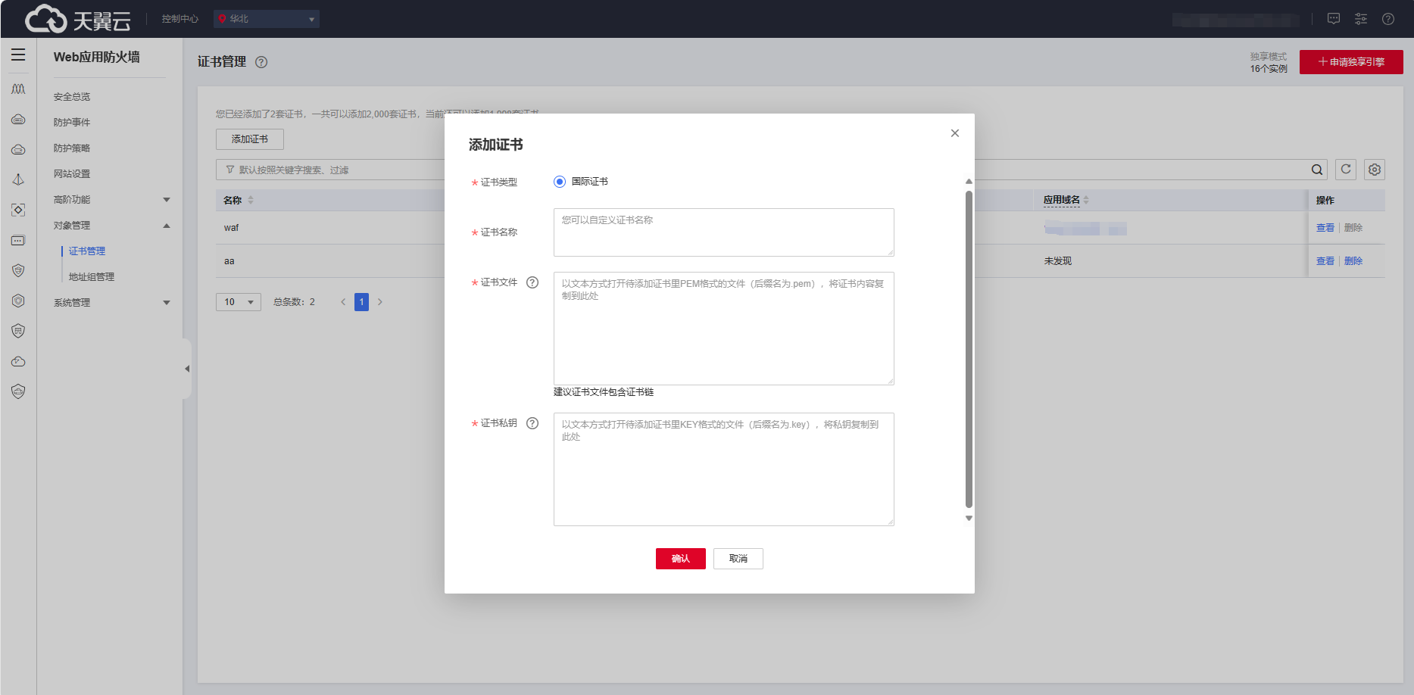Image resolution: width=1414 pixels, height=695 pixels.
Task: Open 地址组管理 in the sidebar
Action: pos(92,277)
